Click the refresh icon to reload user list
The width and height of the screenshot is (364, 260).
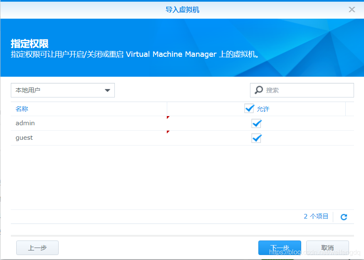(x=344, y=216)
